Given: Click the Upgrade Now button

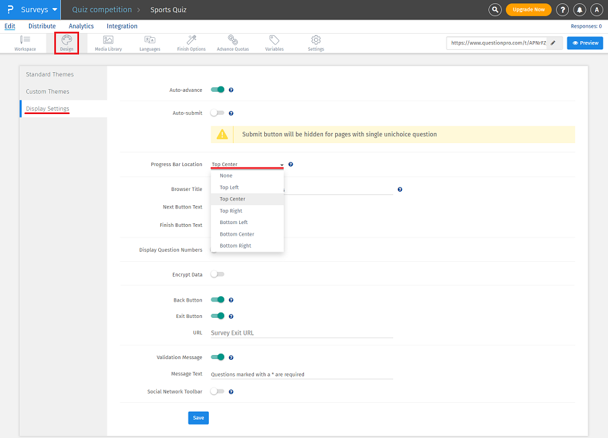Looking at the screenshot, I should tap(528, 9).
